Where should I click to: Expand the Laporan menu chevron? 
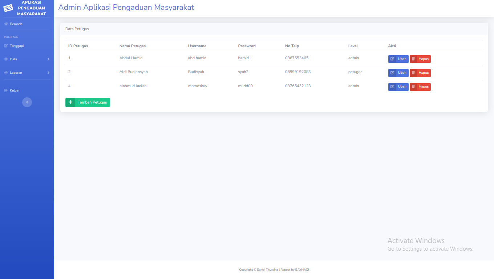coord(48,73)
